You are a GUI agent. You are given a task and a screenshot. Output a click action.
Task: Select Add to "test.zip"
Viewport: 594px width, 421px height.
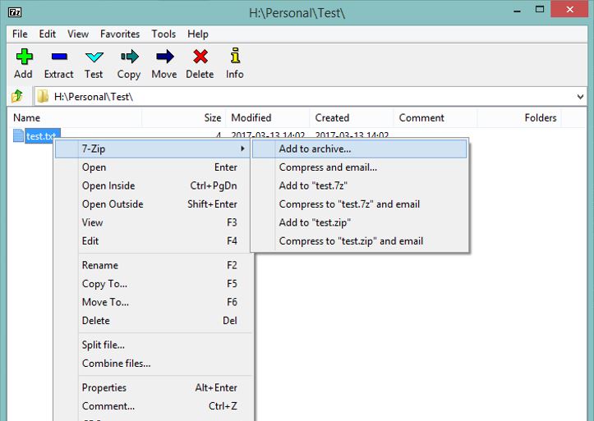[x=360, y=222]
